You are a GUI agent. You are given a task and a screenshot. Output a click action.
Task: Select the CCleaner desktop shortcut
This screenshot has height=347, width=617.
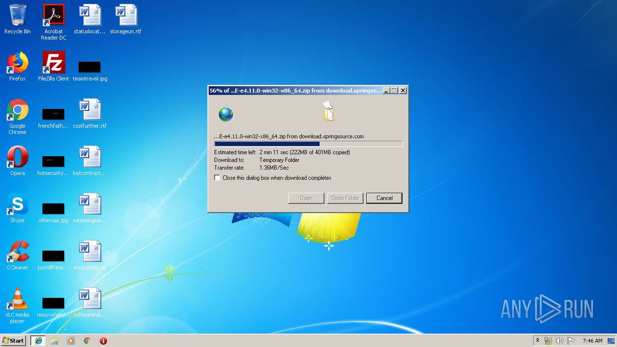tap(17, 255)
